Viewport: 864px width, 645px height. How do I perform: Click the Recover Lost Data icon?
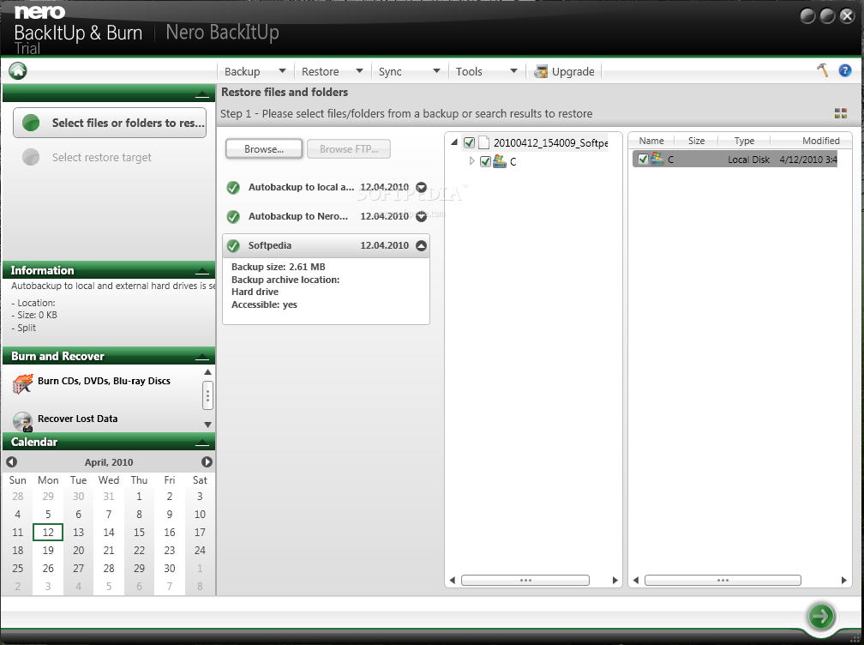pyautogui.click(x=22, y=421)
